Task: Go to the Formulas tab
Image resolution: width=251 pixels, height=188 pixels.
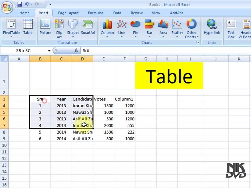Action: coord(96,13)
